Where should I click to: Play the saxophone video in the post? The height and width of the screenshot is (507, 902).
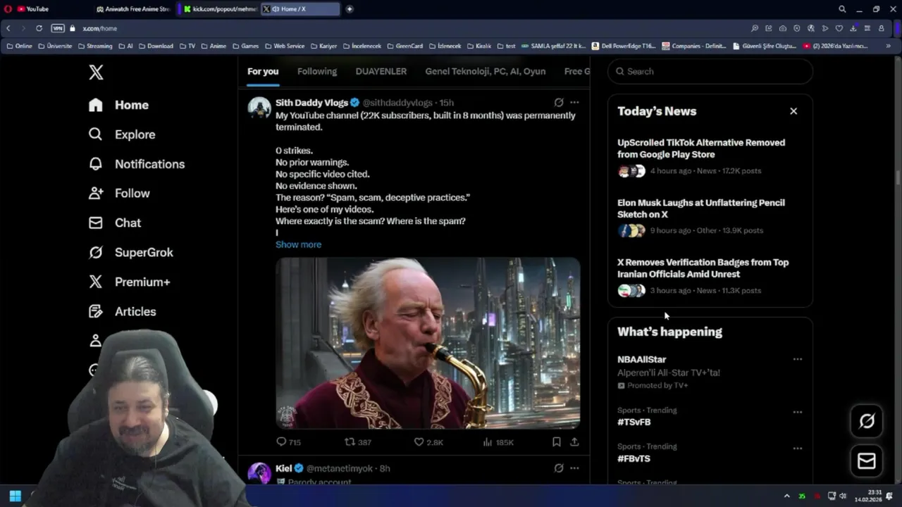[428, 343]
